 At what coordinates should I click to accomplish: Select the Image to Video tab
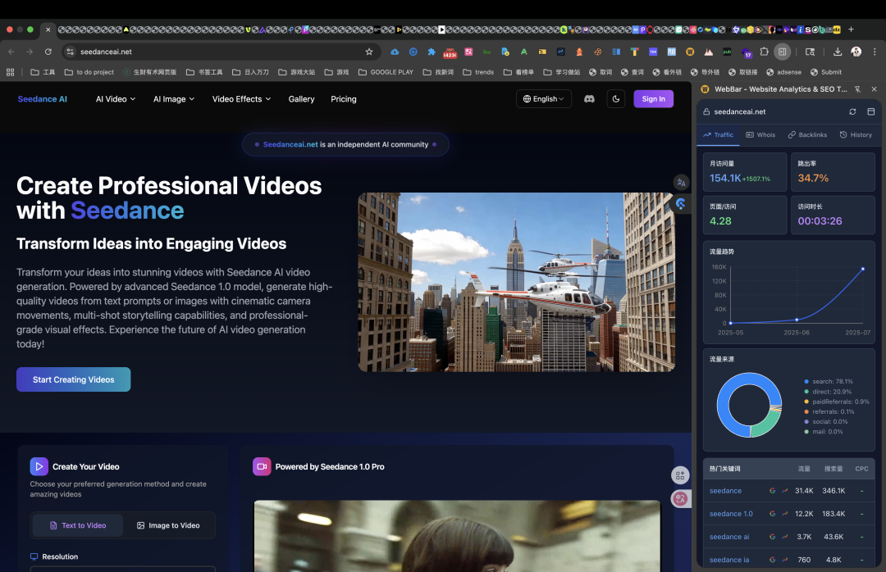(x=168, y=525)
